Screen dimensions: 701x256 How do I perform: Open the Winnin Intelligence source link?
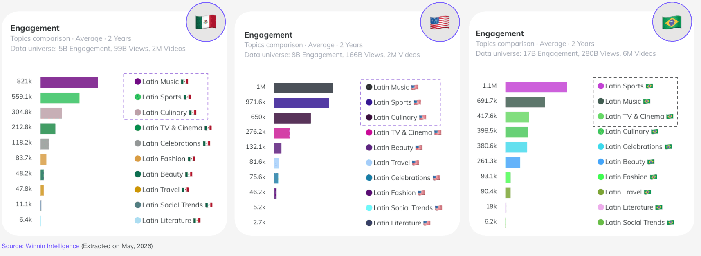click(x=40, y=246)
